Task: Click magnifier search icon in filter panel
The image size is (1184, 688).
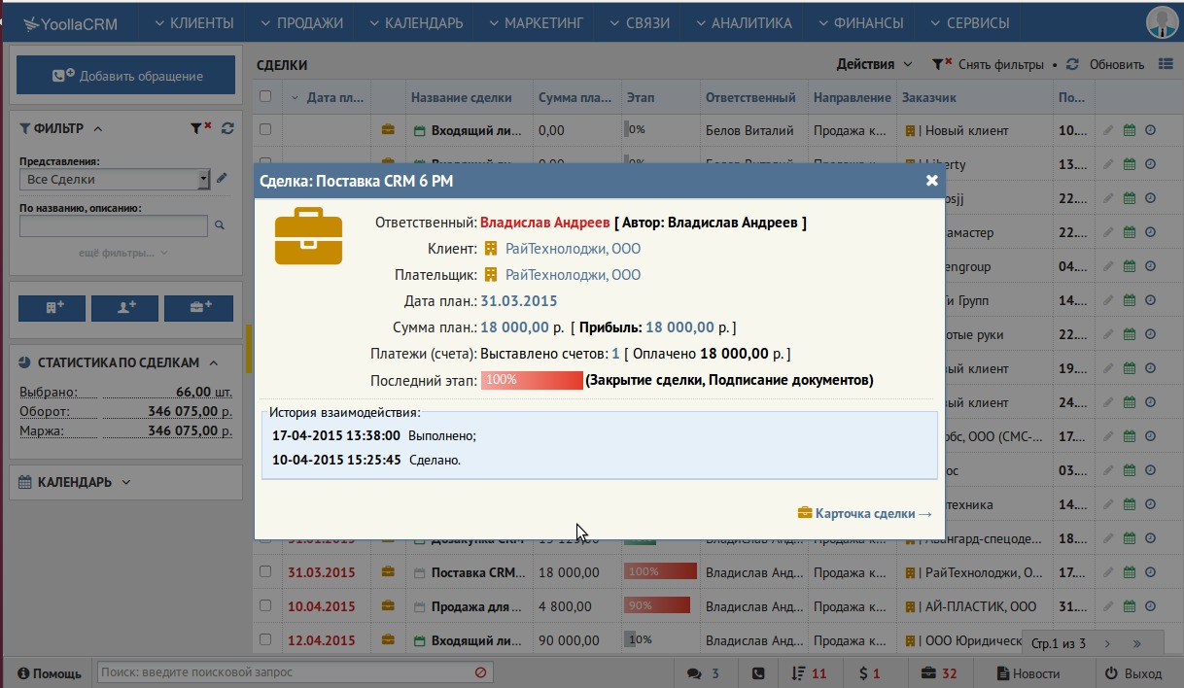Action: pyautogui.click(x=220, y=225)
